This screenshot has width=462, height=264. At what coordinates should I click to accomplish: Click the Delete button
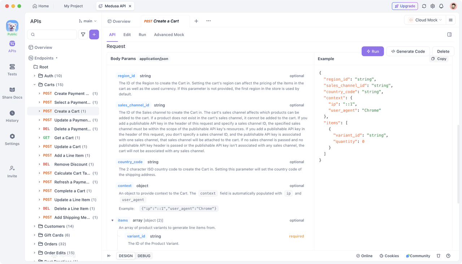tap(443, 51)
